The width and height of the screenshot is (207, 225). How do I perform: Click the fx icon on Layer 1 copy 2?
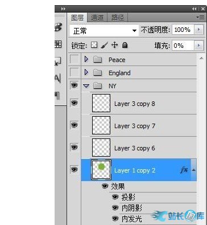(x=184, y=170)
